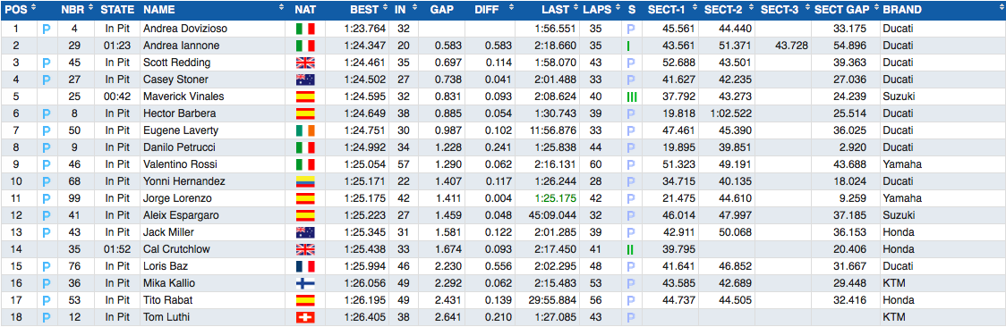The height and width of the screenshot is (327, 1006).
Task: Click the SECT GAP column header
Action: coord(845,10)
